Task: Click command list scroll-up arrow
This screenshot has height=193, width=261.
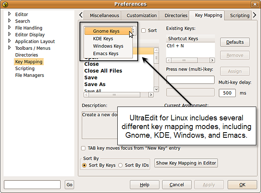Action: tap(156, 50)
